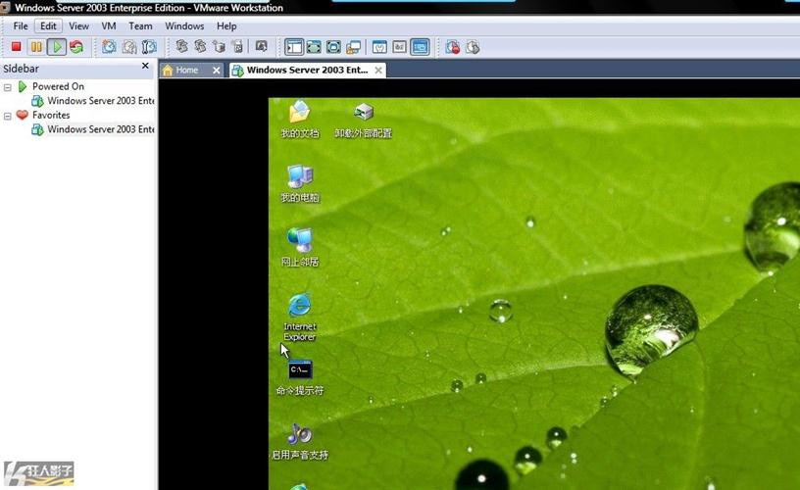Select Windows Server 2003 under Powered On
This screenshot has height=490, width=800.
coord(93,101)
